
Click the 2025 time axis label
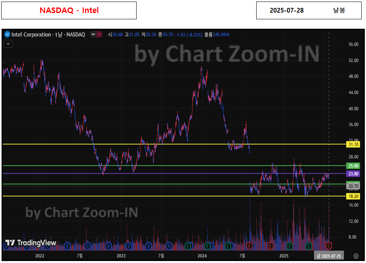284,256
